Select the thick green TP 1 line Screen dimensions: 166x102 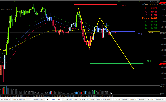coord(116,64)
